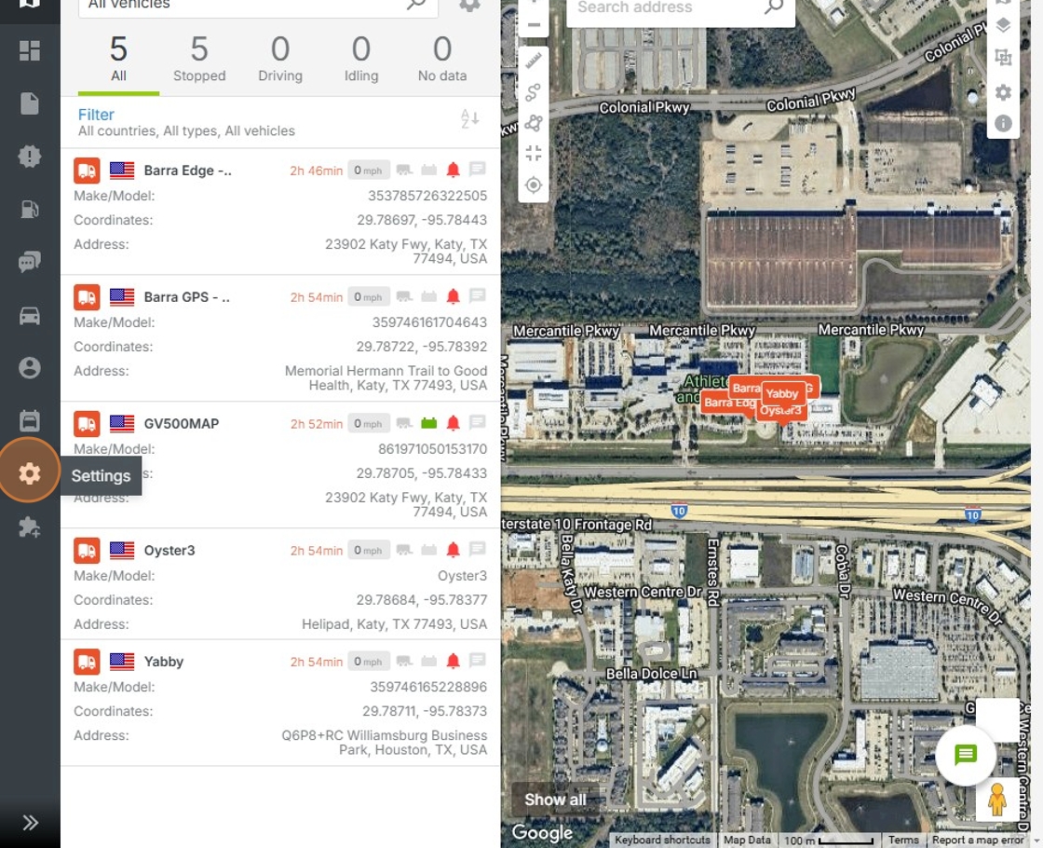The height and width of the screenshot is (848, 1043).
Task: Expand the left sidebar with double chevron
Action: click(x=29, y=823)
